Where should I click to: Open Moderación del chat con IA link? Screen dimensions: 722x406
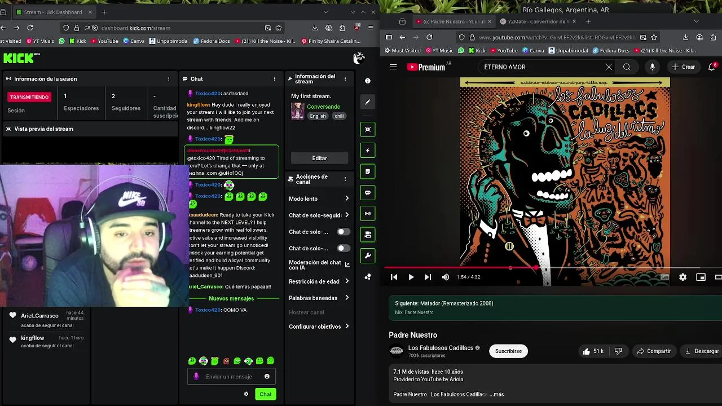(318, 265)
